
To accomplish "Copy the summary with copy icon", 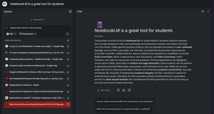I will pyautogui.click(x=118, y=90).
